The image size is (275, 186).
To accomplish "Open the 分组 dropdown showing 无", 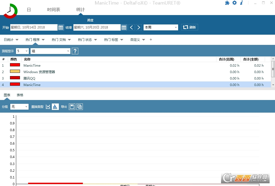I will [x=19, y=106].
